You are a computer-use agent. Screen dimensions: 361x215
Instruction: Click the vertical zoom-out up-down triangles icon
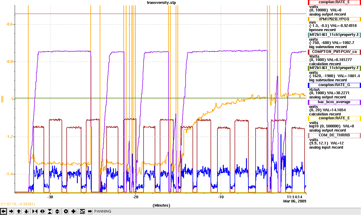(x=58, y=211)
